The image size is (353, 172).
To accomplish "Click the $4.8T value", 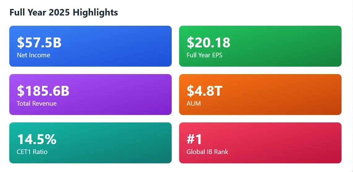I will (x=204, y=91).
